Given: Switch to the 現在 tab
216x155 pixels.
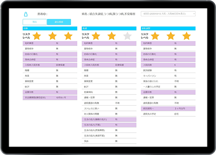Looking at the screenshot, I should click(35, 22).
